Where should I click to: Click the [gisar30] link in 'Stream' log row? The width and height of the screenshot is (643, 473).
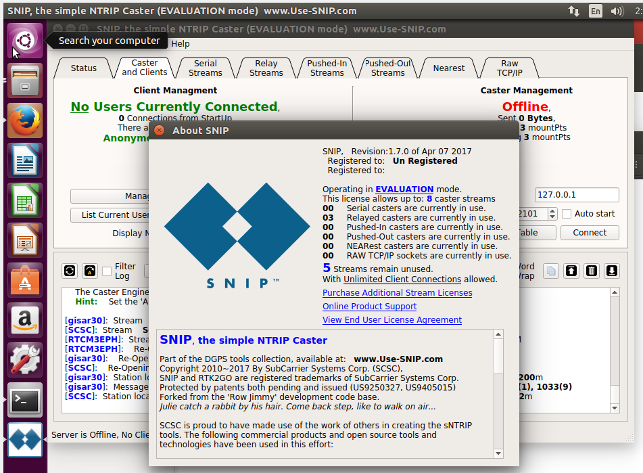[x=85, y=320]
